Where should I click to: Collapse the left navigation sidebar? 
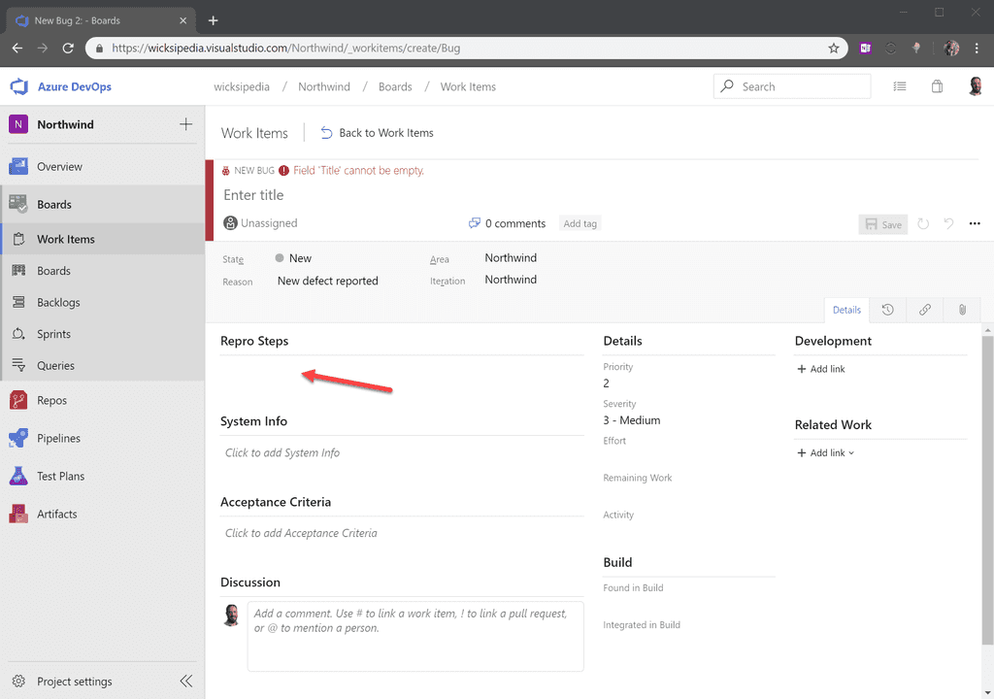point(185,681)
